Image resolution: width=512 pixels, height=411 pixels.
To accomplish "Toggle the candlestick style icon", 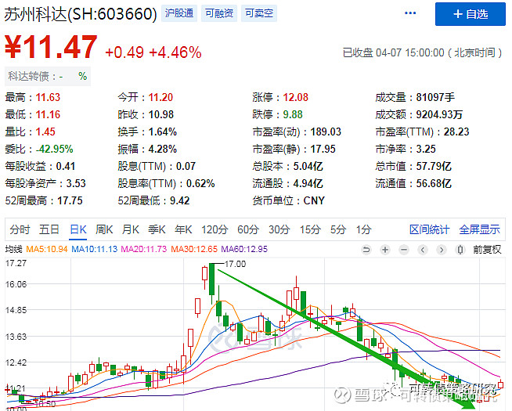I will (460, 250).
